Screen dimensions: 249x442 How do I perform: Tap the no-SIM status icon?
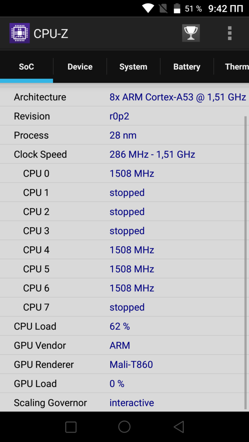(x=163, y=8)
